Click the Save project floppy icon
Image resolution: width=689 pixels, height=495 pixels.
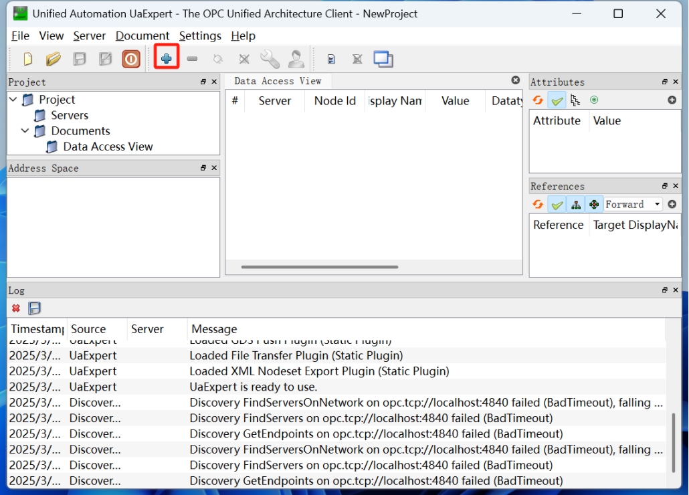[x=80, y=59]
